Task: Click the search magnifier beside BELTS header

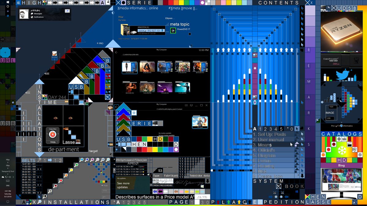Action: click(40, 160)
